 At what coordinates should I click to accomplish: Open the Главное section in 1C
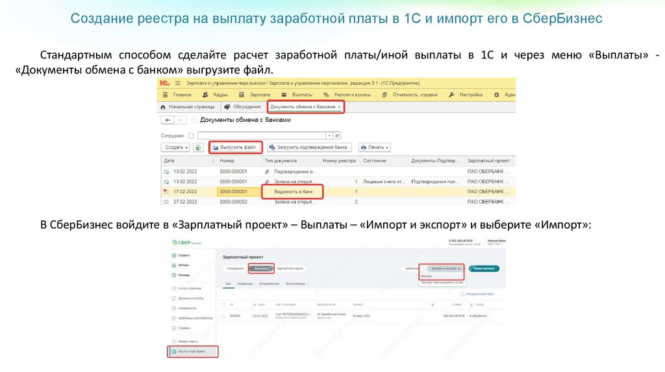pos(177,95)
